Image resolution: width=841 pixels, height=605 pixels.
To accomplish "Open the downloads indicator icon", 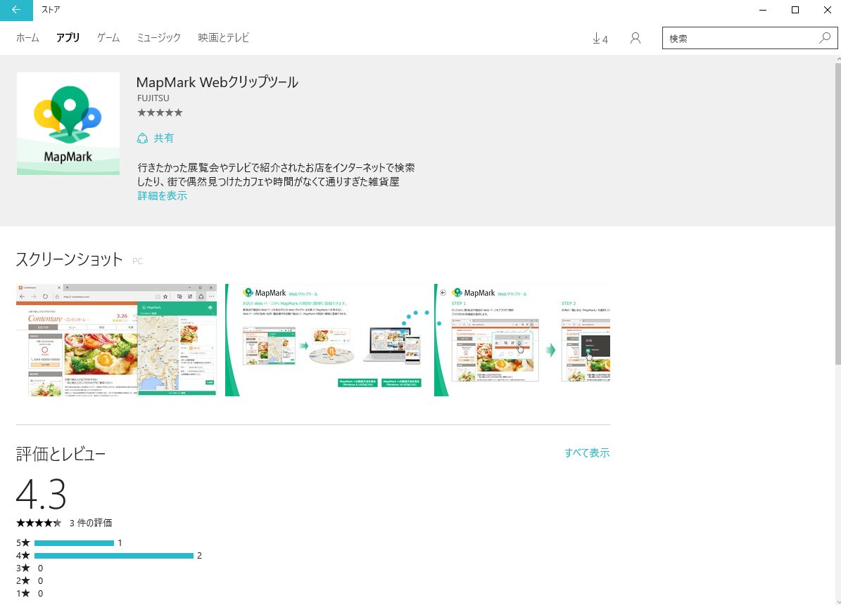I will (600, 39).
